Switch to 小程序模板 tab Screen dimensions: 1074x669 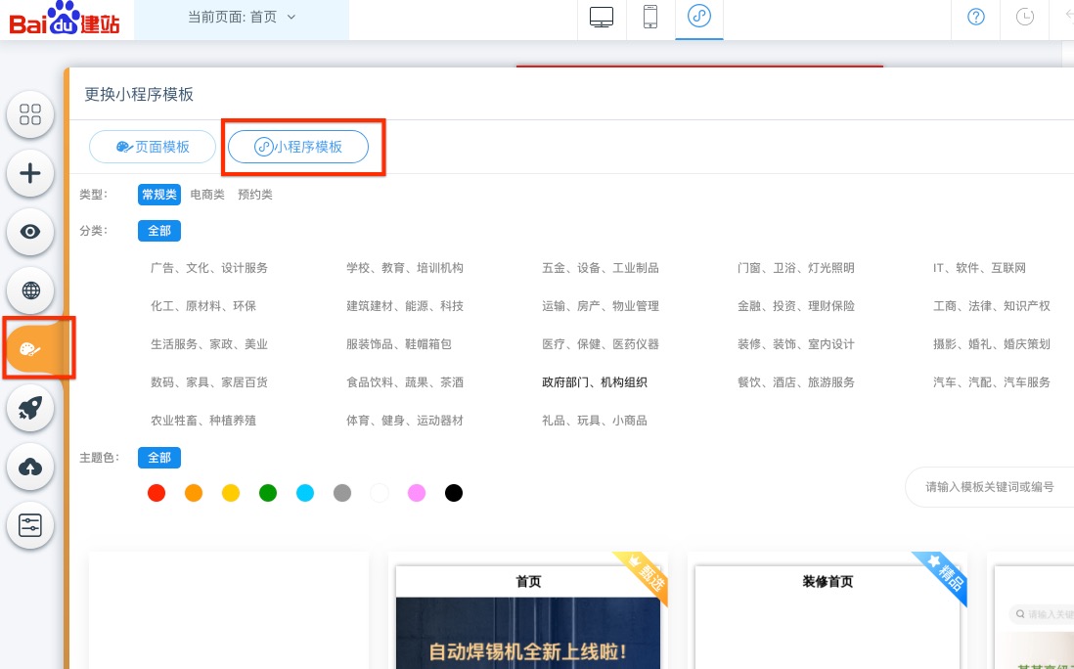point(298,147)
